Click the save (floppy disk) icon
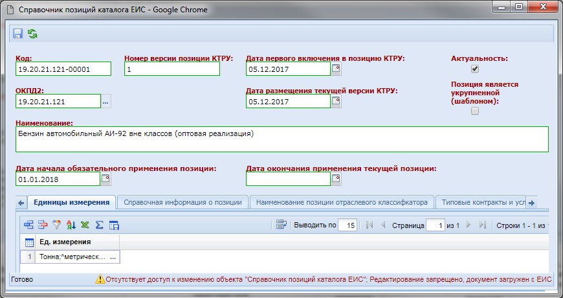563x298 pixels. (17, 33)
